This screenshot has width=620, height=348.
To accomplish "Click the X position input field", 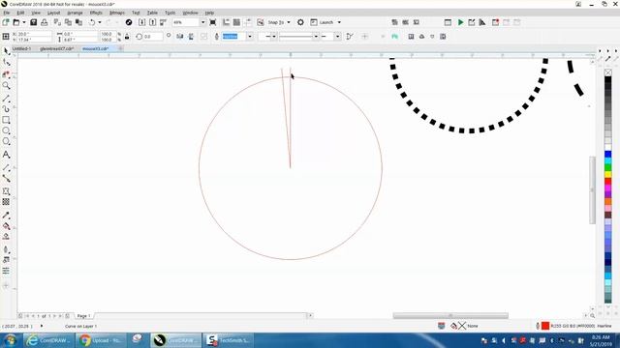I will 35,35.
